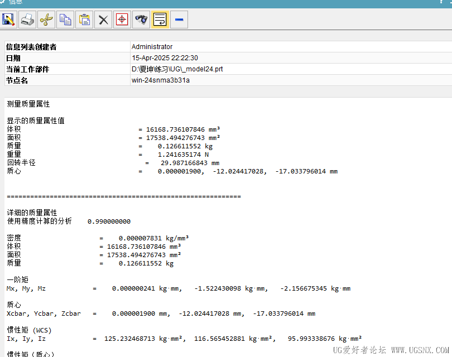Click the 一阶矩 heading
Screen dimensions: 452x357
tap(18, 280)
